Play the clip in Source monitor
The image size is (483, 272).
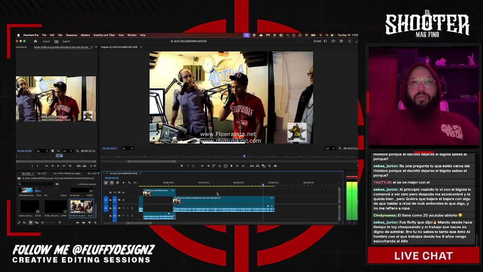pos(58,166)
